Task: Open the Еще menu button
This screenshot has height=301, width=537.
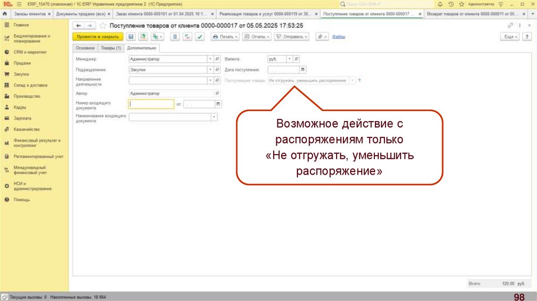Action: (x=510, y=37)
